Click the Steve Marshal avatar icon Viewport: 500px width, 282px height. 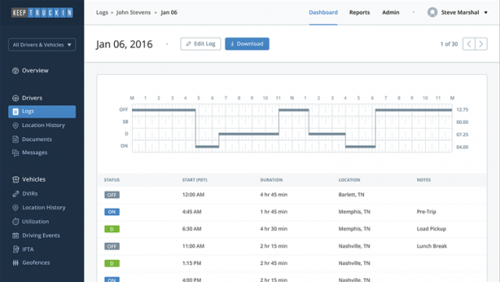pos(432,12)
